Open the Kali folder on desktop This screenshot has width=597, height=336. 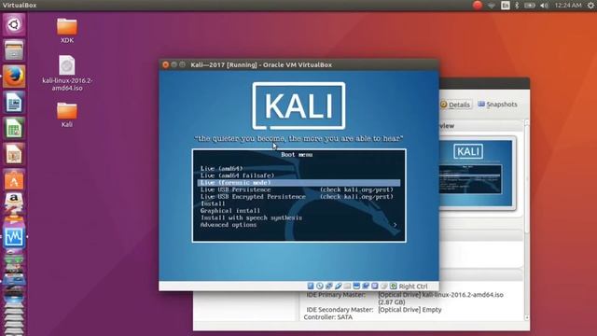point(67,115)
